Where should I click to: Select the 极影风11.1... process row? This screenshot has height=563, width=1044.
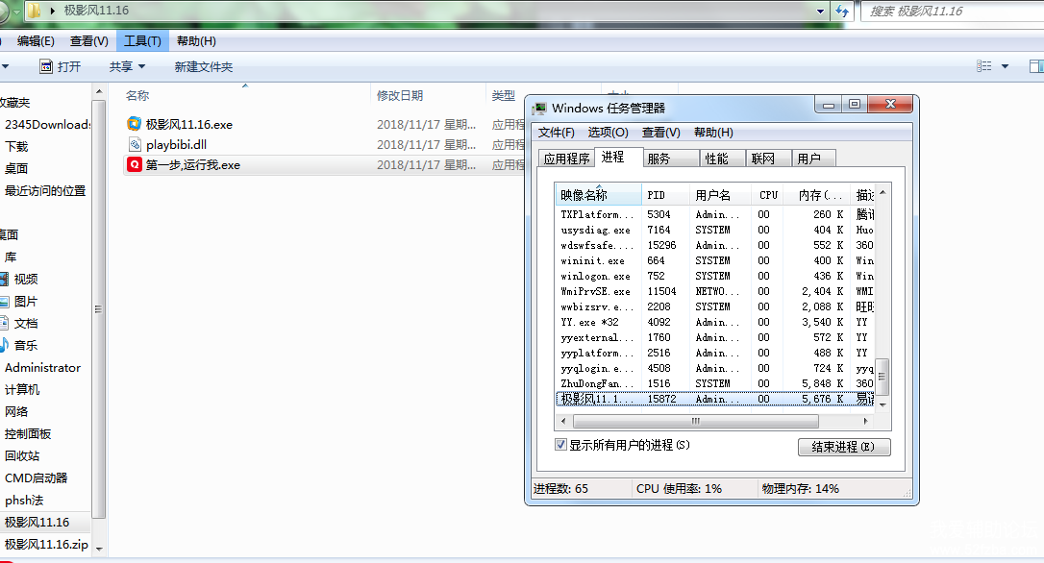714,399
